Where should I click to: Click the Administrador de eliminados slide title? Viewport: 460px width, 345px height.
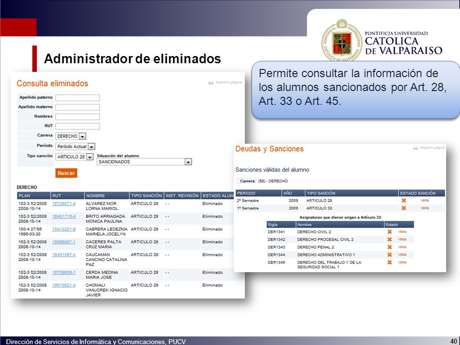pyautogui.click(x=132, y=58)
